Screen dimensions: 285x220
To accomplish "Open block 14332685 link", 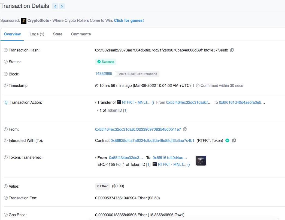I will (104, 74).
